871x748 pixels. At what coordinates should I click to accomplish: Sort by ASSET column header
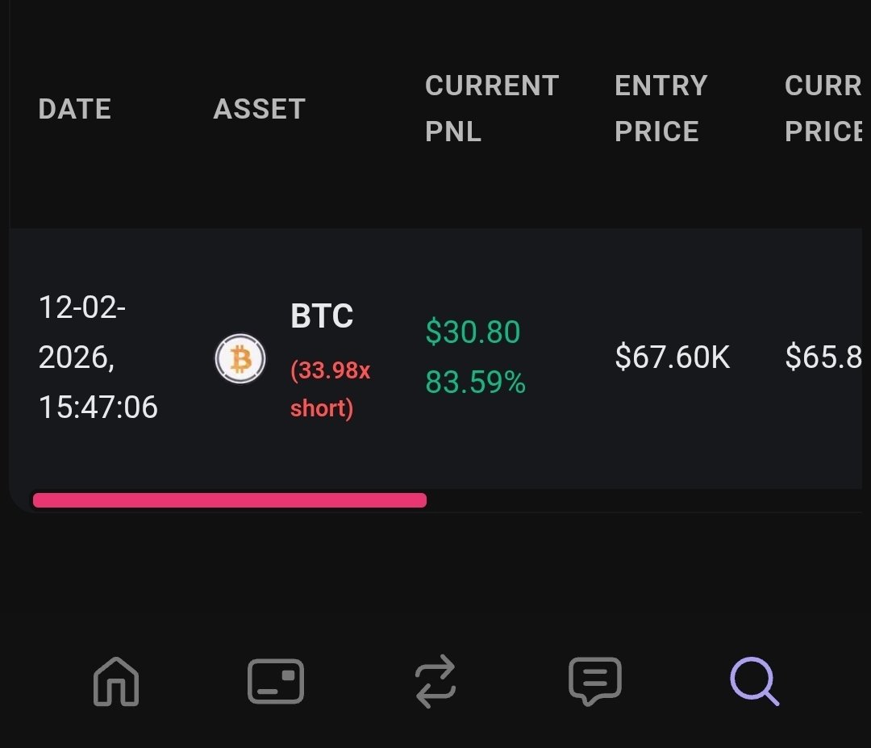point(260,109)
